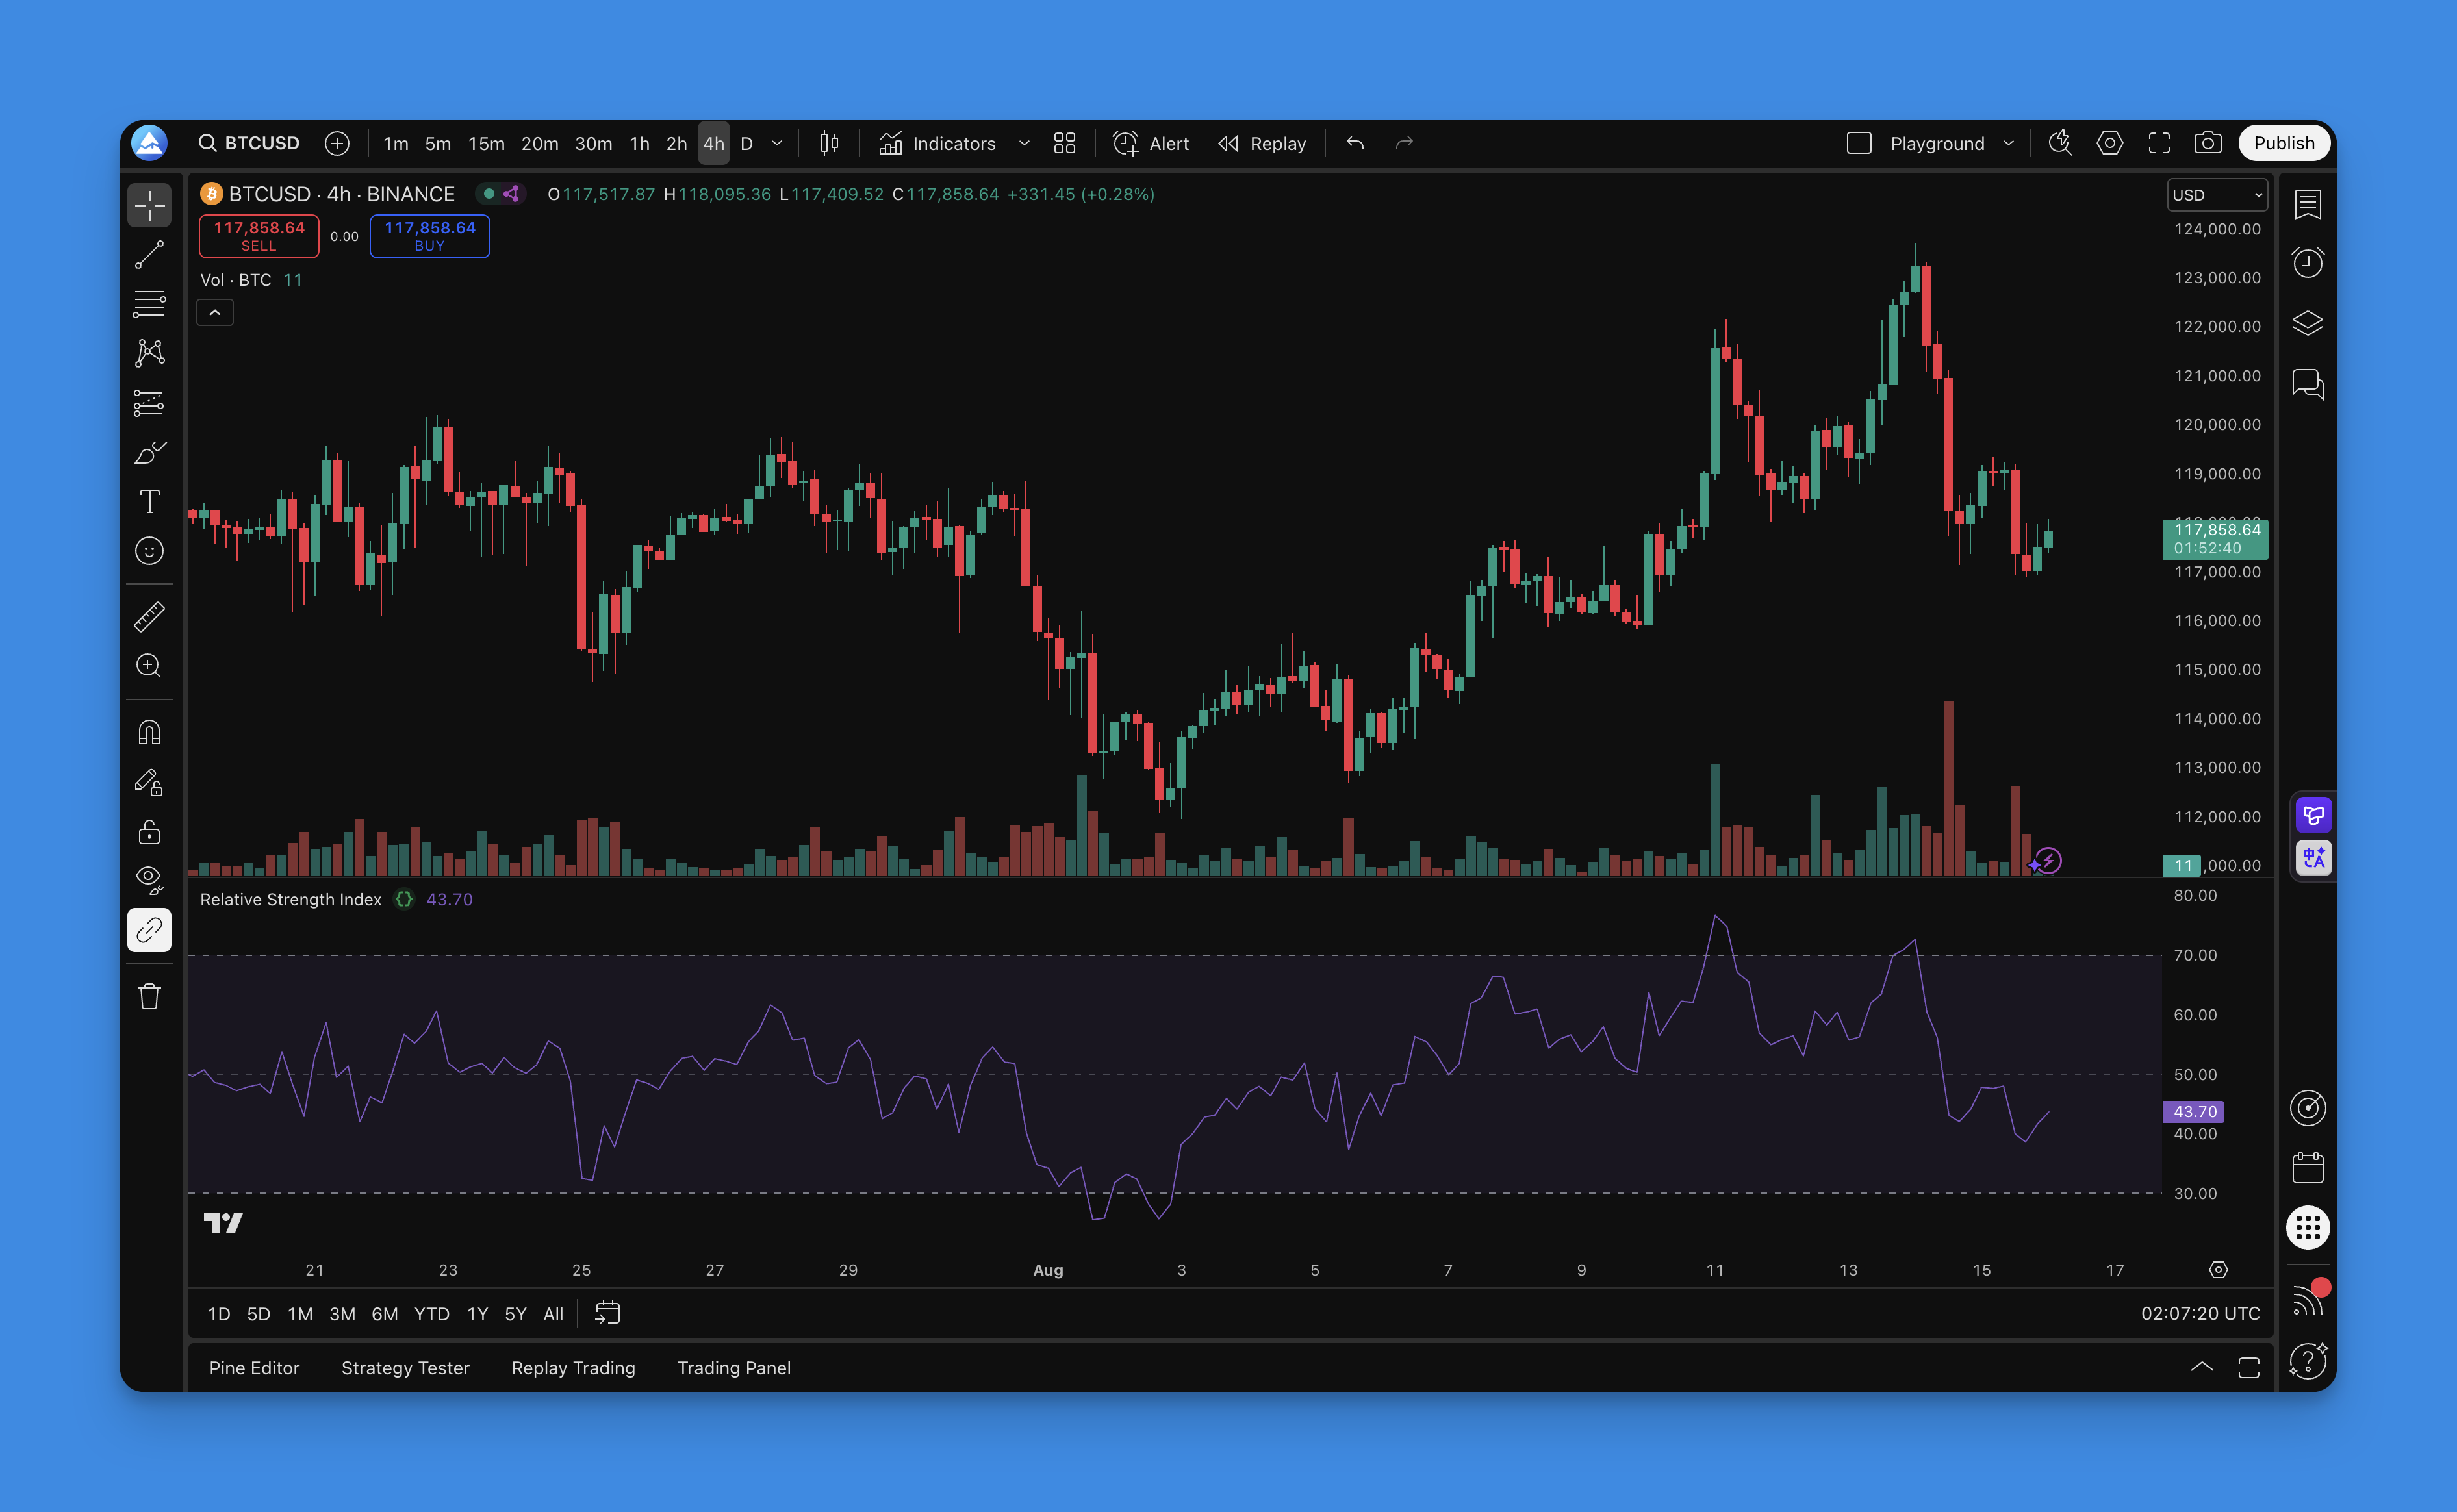Select the 4h timeframe
Screen dimensions: 2457x1512
coord(713,143)
